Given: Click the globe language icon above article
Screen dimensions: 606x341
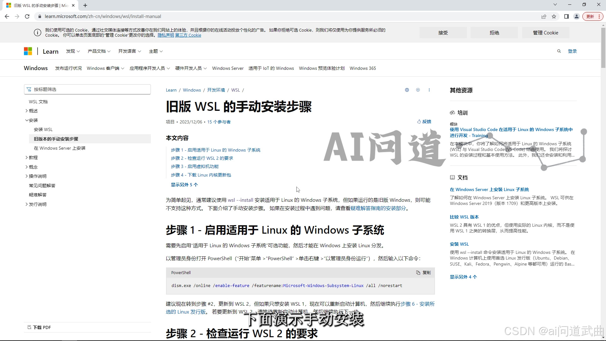Looking at the screenshot, I should click(407, 90).
